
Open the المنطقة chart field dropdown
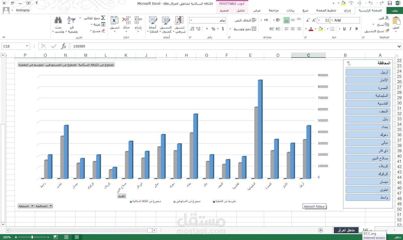[32, 206]
